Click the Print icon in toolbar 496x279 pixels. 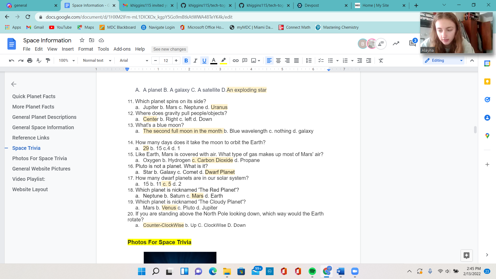pos(30,60)
